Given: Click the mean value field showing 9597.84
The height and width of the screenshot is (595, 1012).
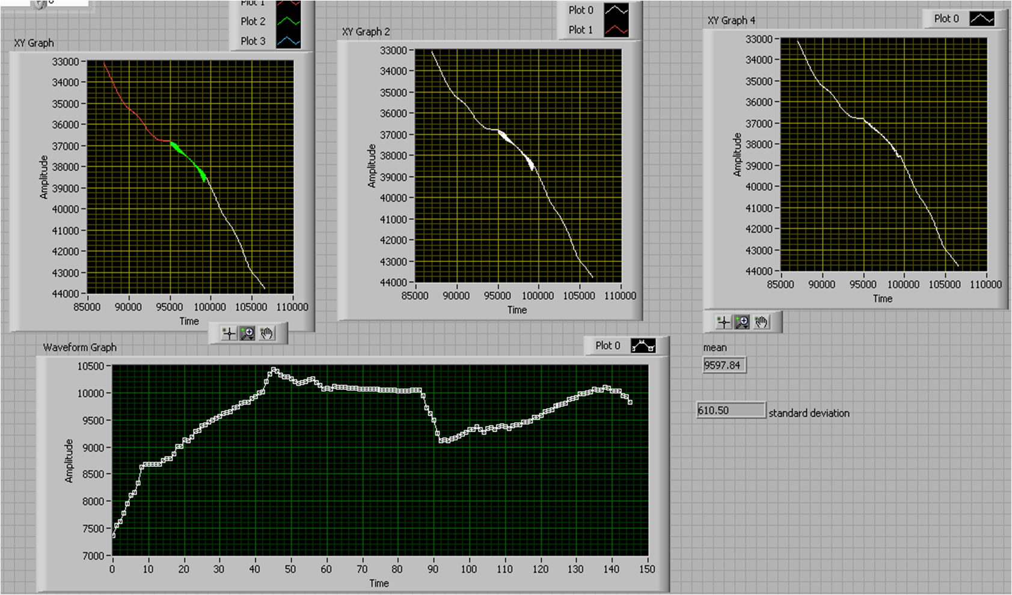Looking at the screenshot, I should [724, 365].
